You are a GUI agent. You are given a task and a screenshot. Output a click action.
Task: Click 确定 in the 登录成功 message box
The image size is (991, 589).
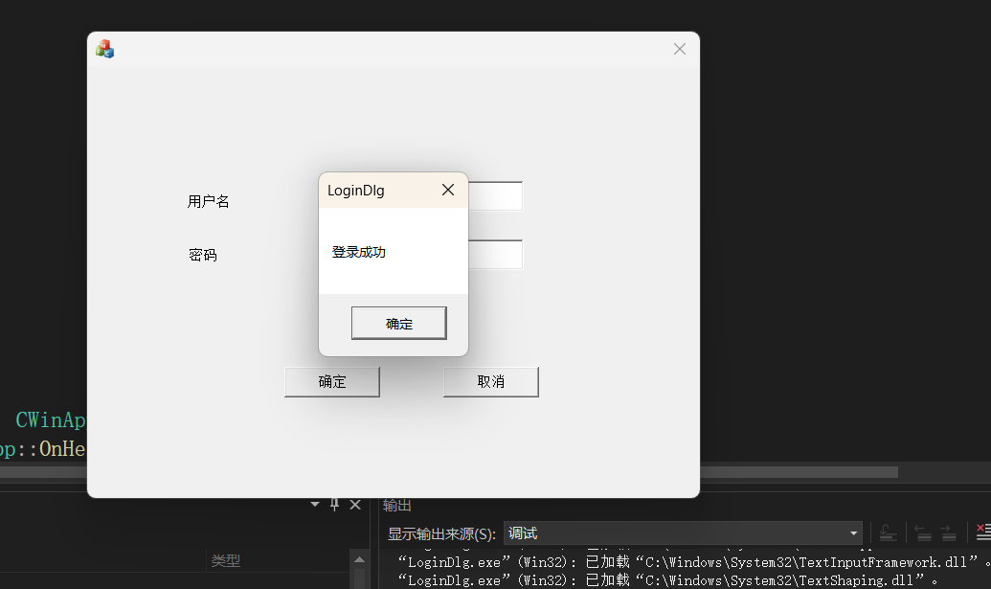coord(399,323)
